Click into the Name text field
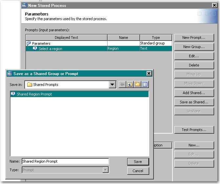 coord(65,161)
